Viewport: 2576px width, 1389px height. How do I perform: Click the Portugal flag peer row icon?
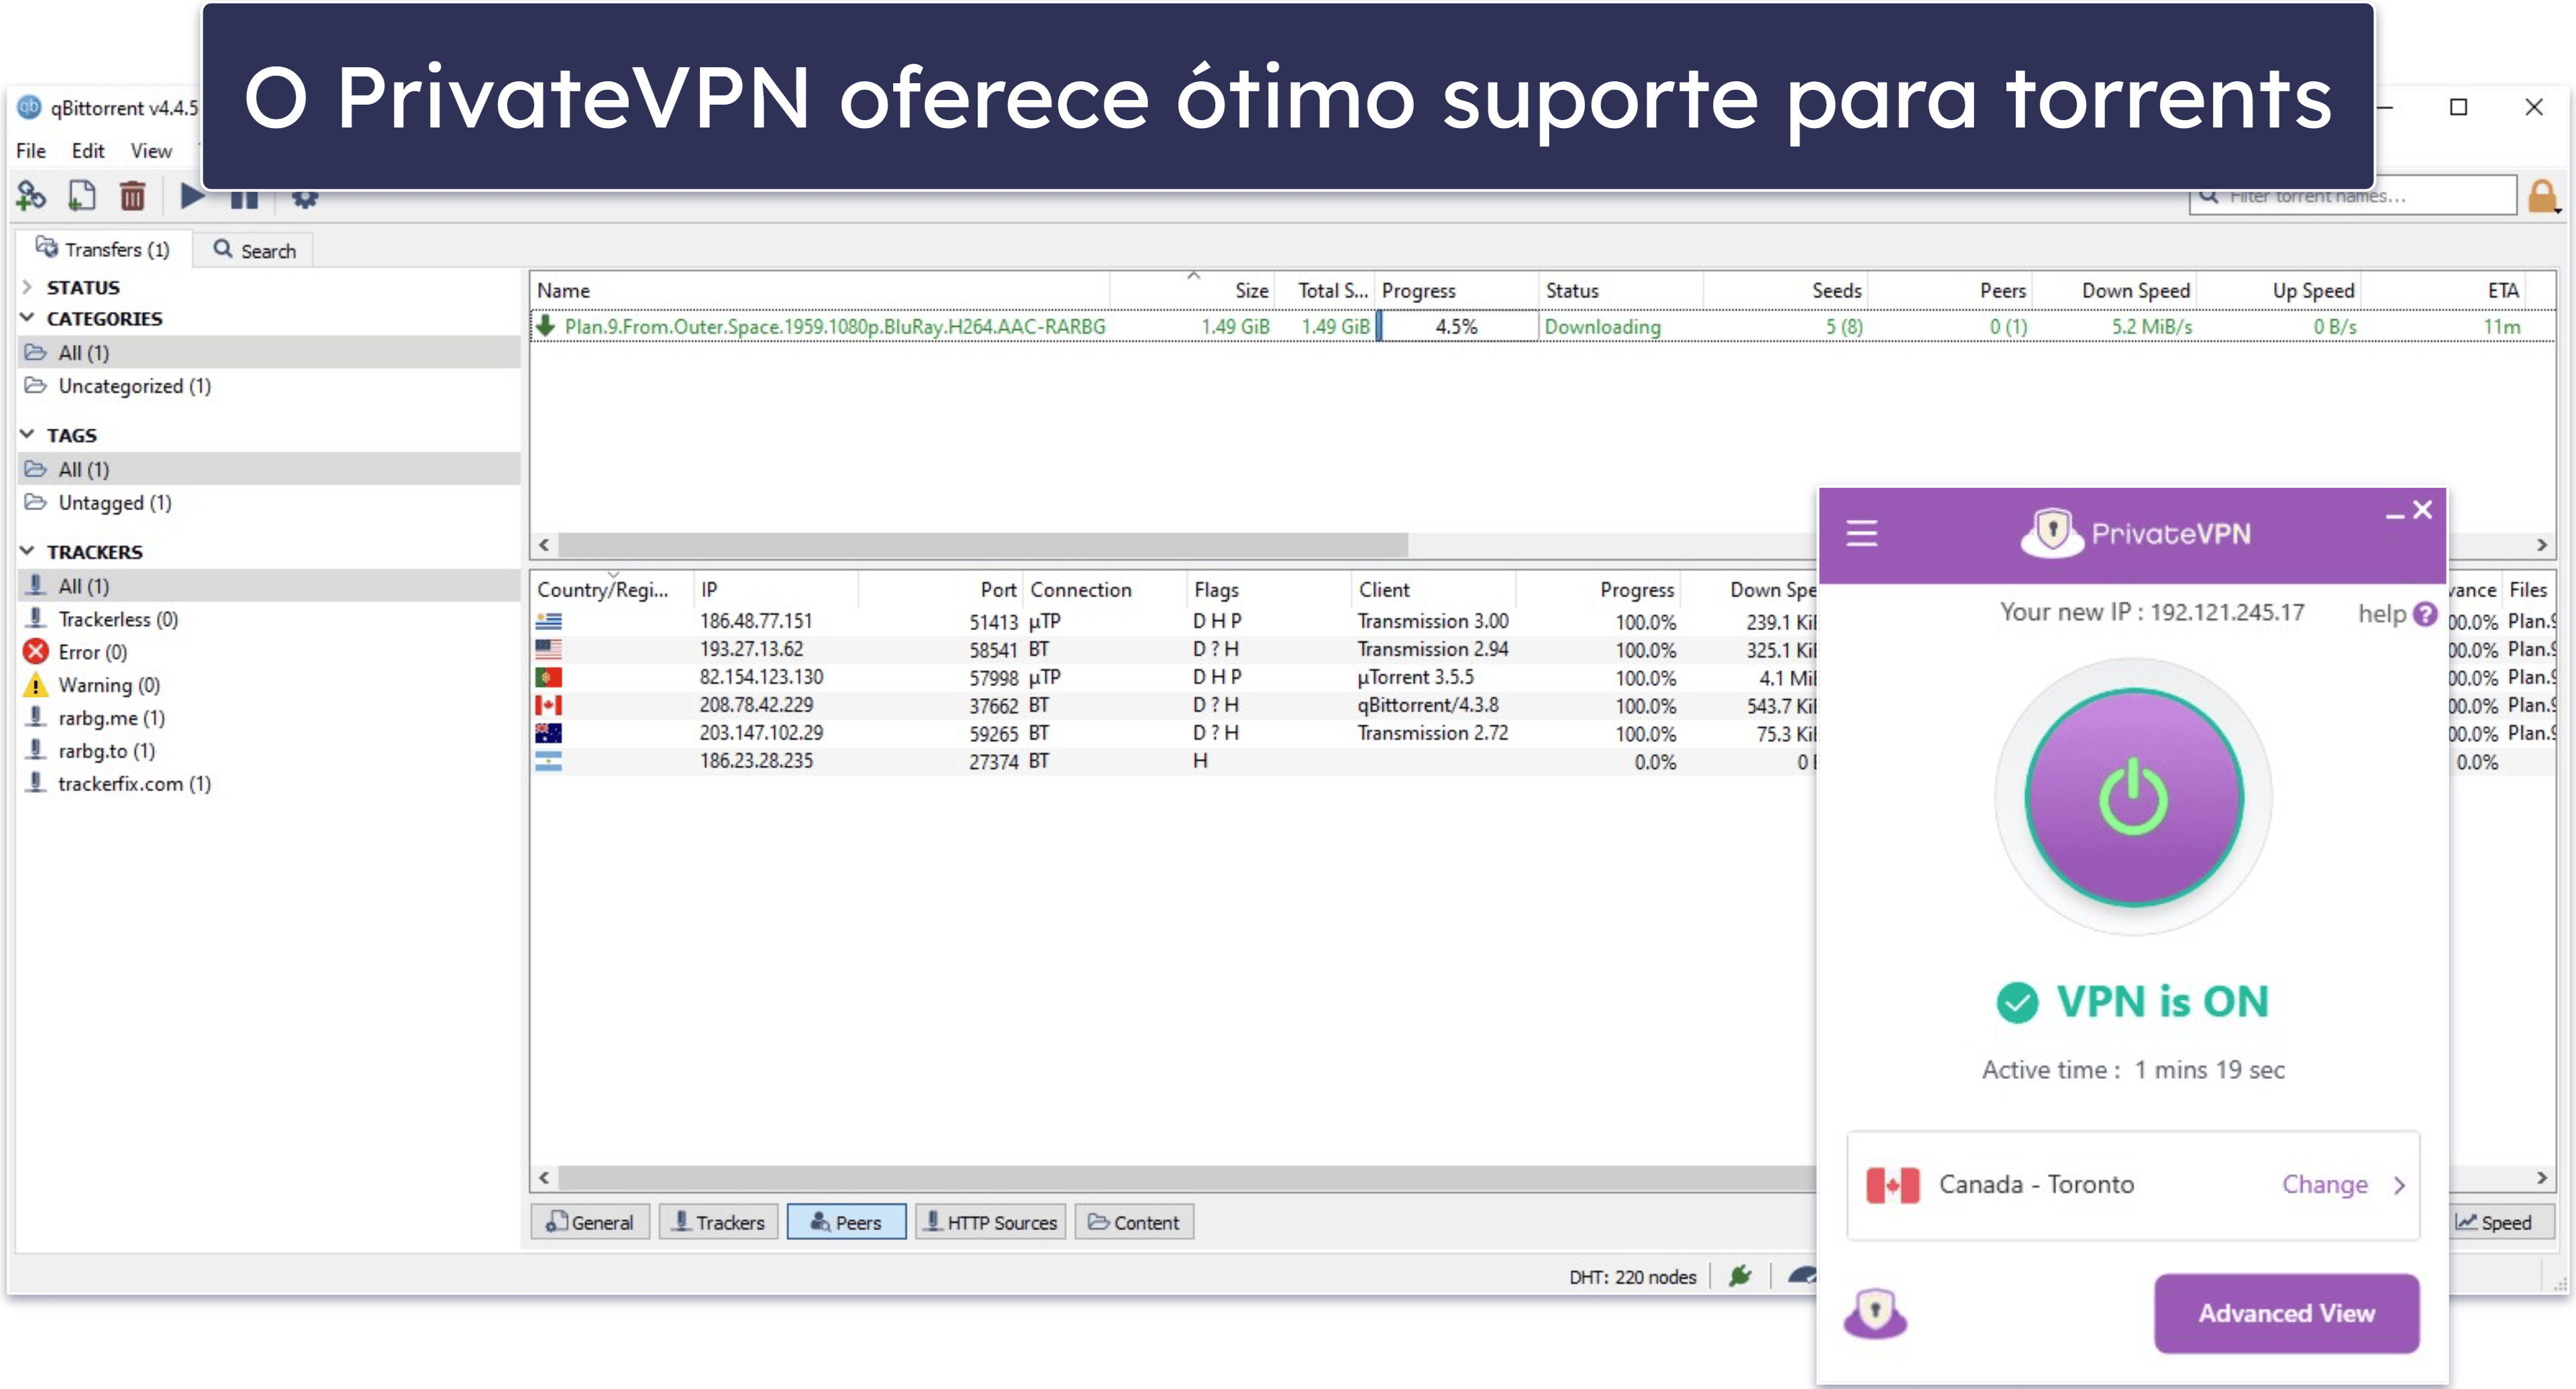(548, 677)
